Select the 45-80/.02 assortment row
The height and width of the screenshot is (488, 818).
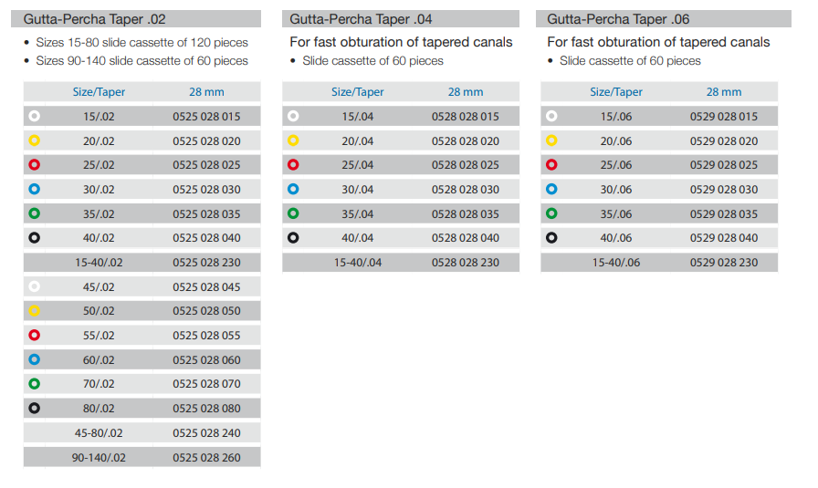click(x=142, y=432)
